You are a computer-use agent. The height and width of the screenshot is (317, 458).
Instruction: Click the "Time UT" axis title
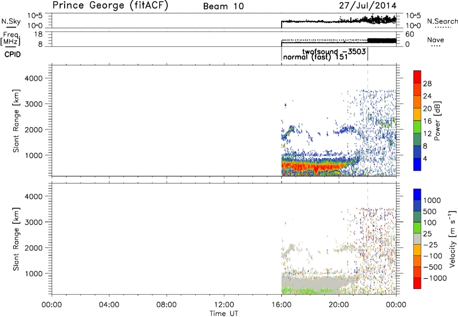[x=224, y=314]
